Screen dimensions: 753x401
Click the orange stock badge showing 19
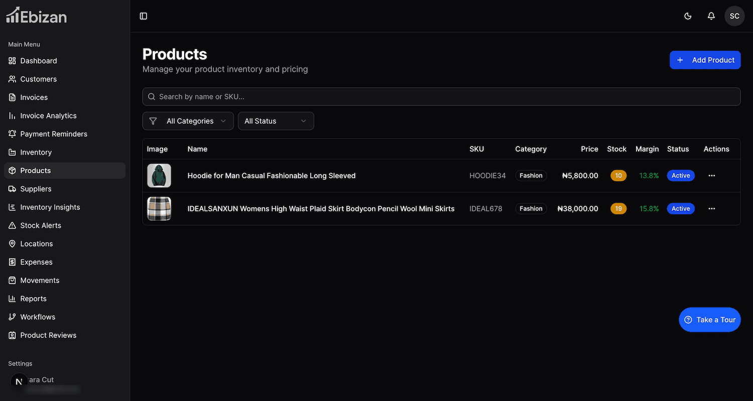618,209
